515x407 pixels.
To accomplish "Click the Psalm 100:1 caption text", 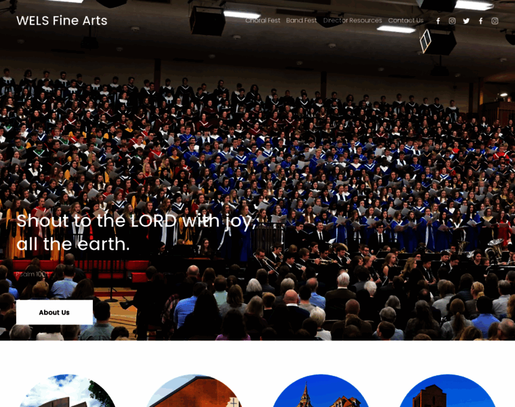I will click(33, 274).
